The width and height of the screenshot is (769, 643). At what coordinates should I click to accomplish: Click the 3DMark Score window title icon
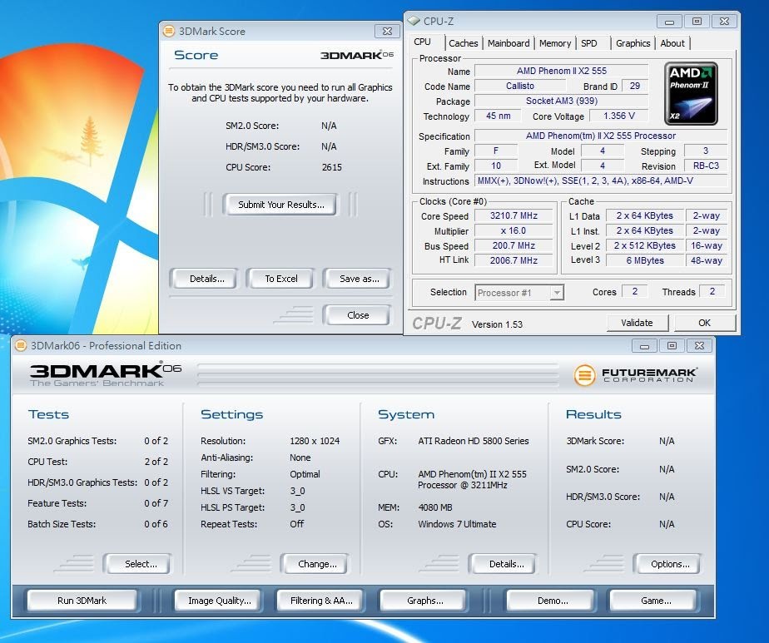(x=169, y=31)
